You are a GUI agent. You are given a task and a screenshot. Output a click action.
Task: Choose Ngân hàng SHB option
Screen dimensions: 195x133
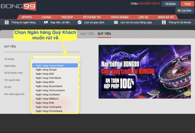pyautogui.click(x=55, y=103)
